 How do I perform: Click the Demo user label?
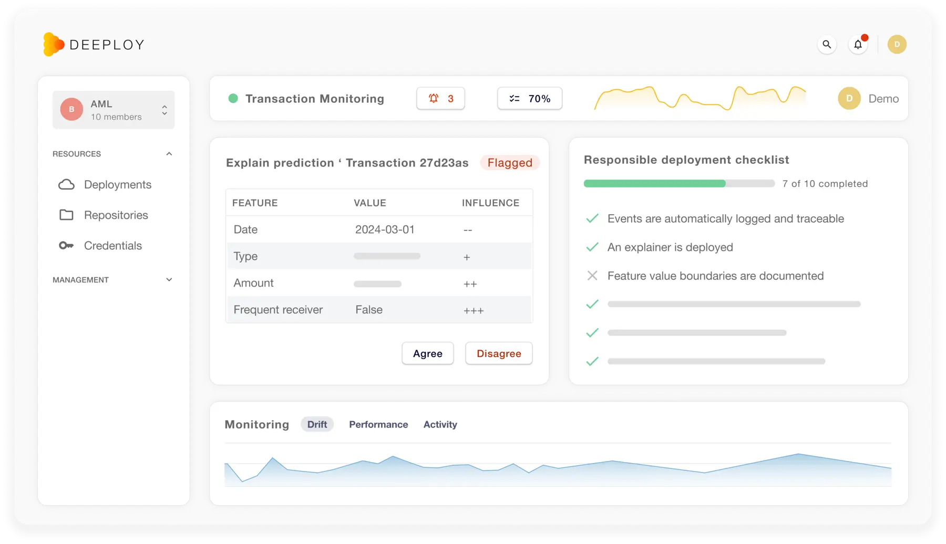883,98
